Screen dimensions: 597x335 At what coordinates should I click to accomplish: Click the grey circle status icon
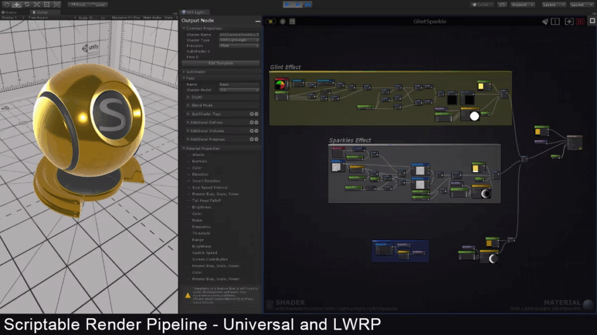[283, 22]
